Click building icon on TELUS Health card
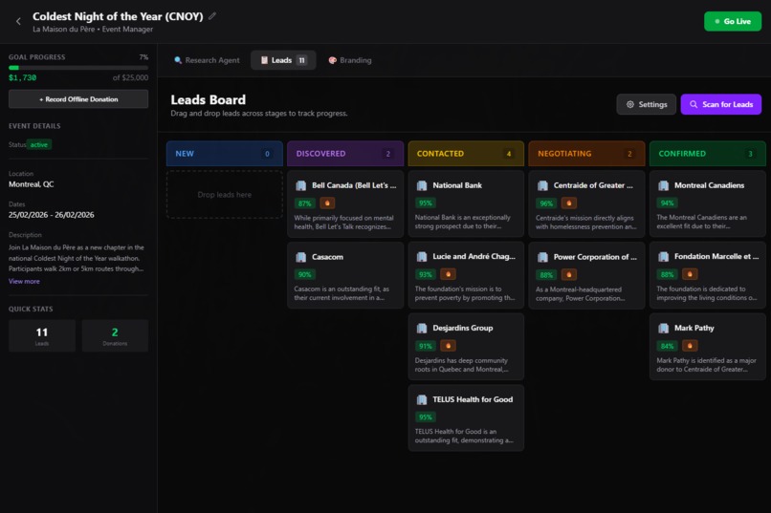This screenshot has width=771, height=513. click(x=422, y=399)
